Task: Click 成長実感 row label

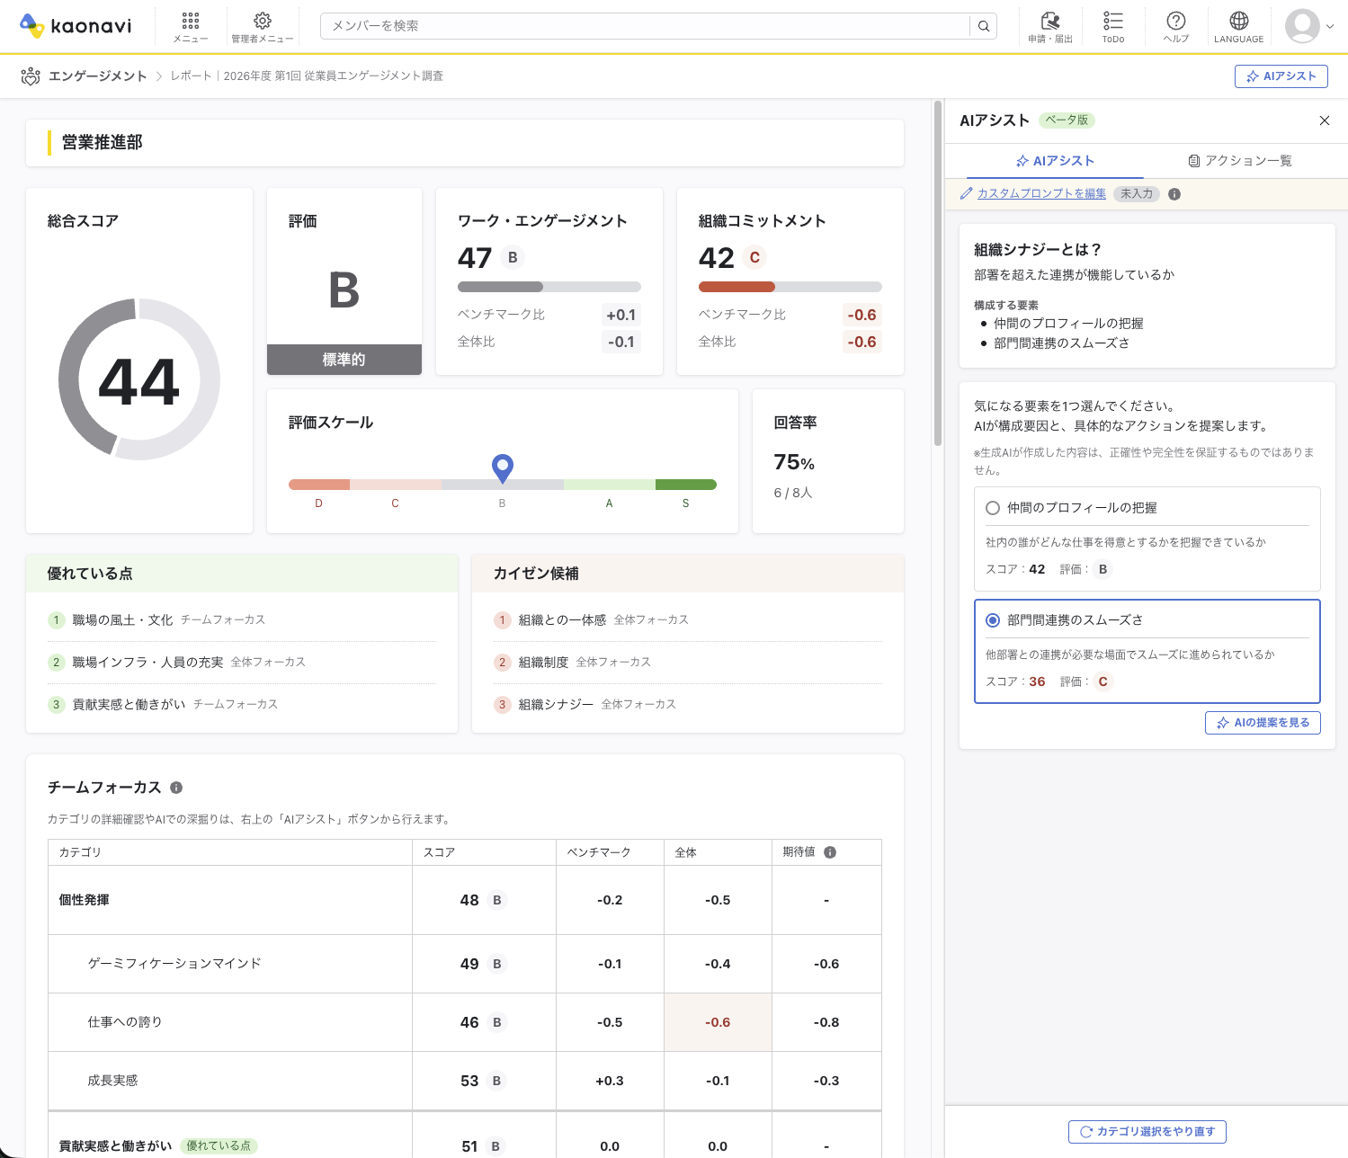Action: pos(112,1081)
